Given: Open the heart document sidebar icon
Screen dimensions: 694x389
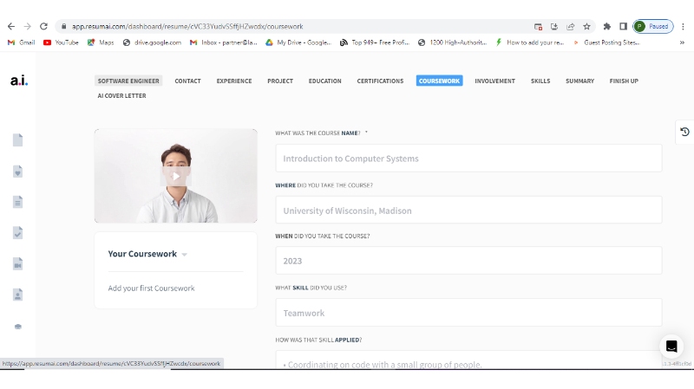Looking at the screenshot, I should [x=17, y=172].
